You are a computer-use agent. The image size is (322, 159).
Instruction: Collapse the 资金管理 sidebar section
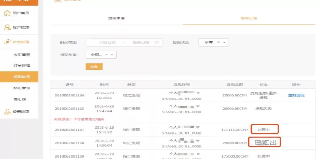21,42
